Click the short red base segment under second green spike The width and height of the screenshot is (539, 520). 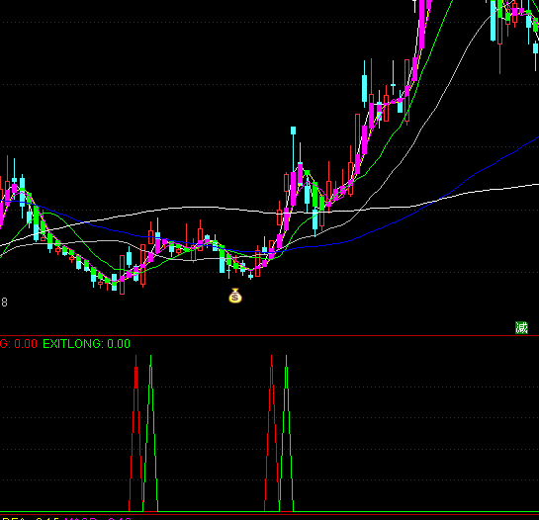[x=286, y=512]
